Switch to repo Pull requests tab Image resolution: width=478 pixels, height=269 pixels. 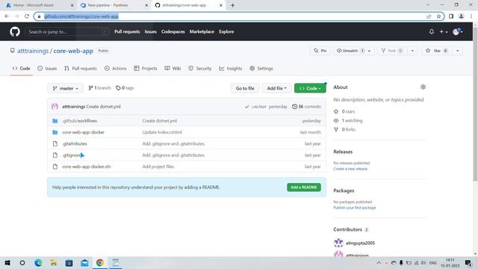[81, 68]
